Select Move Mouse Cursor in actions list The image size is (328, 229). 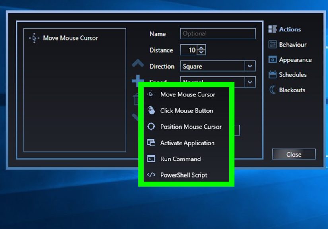70,38
